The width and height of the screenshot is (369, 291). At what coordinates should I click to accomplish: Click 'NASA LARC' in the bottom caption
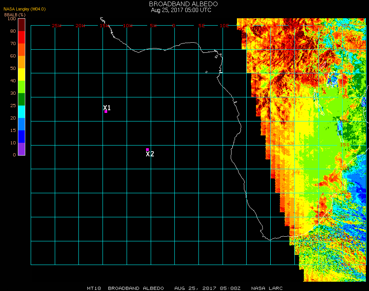[267, 288]
